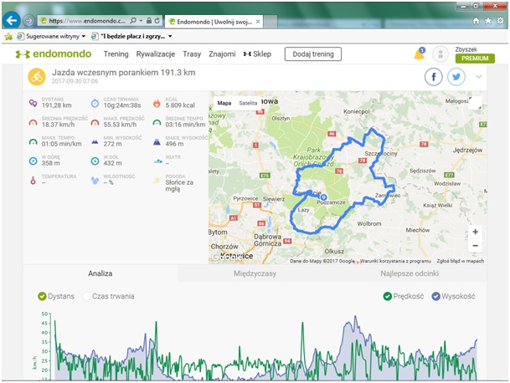
Task: Open the browser home icon
Action: tap(476, 21)
